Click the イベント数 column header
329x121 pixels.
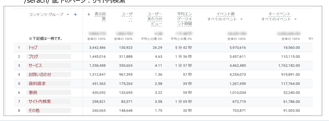(225, 14)
